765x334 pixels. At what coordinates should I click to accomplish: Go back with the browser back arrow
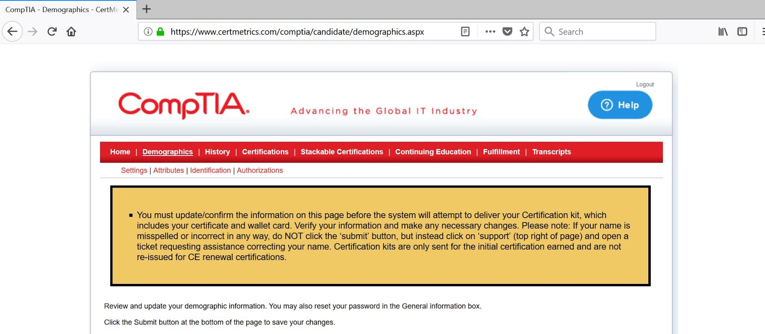12,31
